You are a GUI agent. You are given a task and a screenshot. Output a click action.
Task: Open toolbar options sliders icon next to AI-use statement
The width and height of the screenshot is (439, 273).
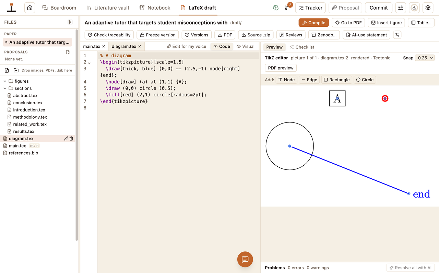pyautogui.click(x=397, y=35)
